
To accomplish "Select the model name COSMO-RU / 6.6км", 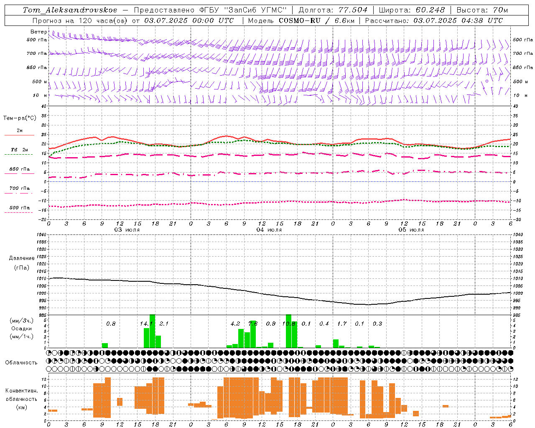I will pos(316,20).
